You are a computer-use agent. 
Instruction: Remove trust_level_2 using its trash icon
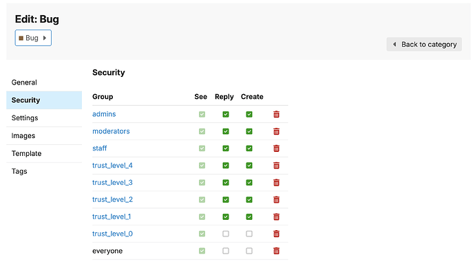[276, 200]
